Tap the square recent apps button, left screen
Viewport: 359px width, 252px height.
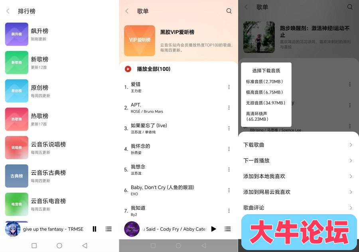(x=34, y=246)
